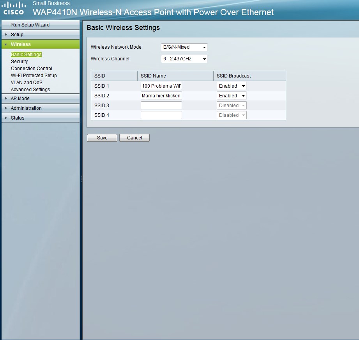This screenshot has height=340, width=359.
Task: Cancel the changes
Action: click(x=134, y=138)
